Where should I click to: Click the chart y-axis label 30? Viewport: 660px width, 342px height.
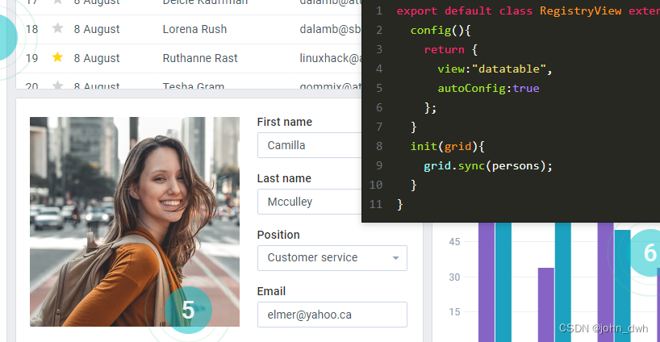[454, 277]
